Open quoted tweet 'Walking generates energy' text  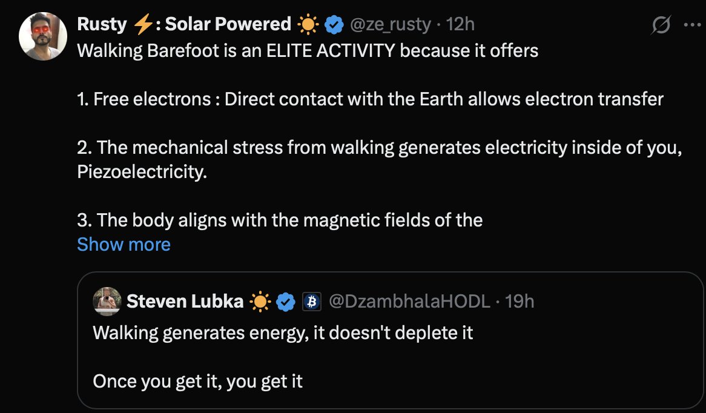[x=283, y=332]
